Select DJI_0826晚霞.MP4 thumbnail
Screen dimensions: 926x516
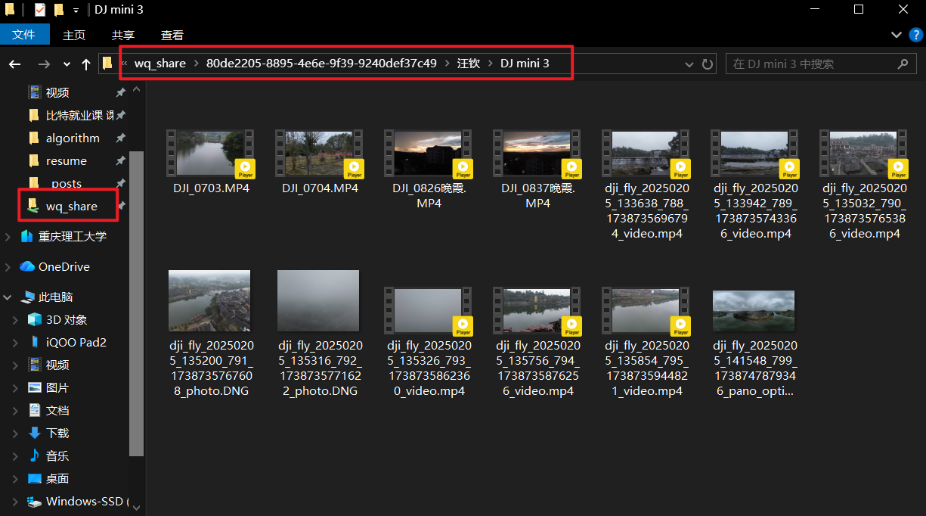pyautogui.click(x=428, y=154)
